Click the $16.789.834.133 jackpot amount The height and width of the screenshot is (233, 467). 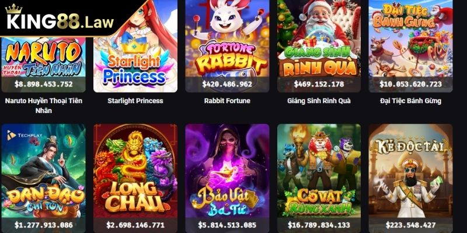(319, 225)
